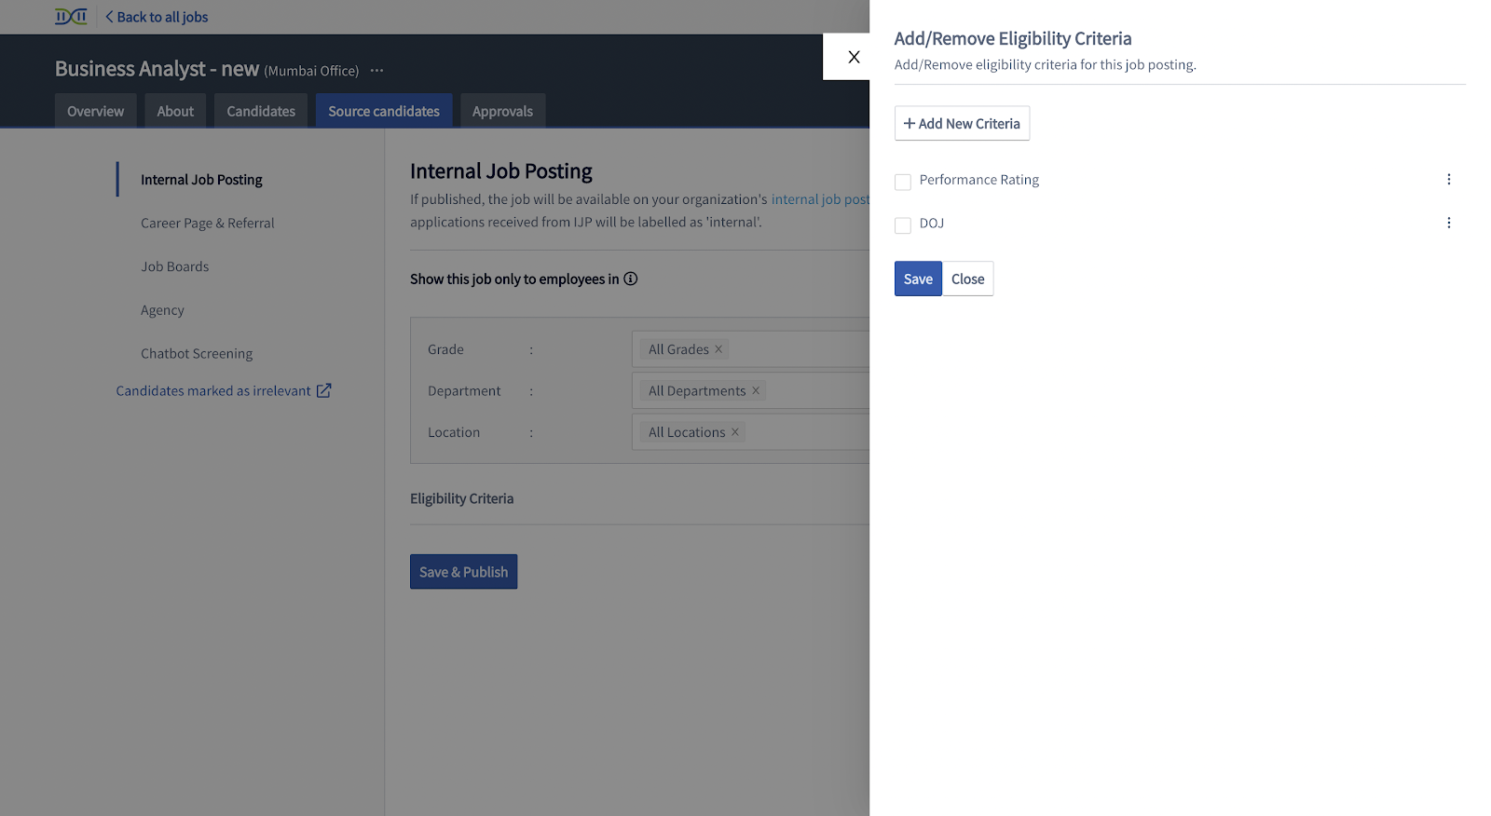Click the company logo icon

click(71, 17)
